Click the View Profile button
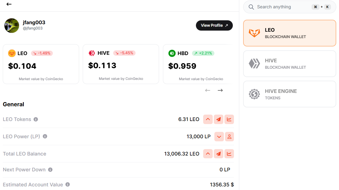 click(x=214, y=25)
